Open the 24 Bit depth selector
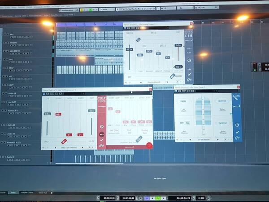 183,101
